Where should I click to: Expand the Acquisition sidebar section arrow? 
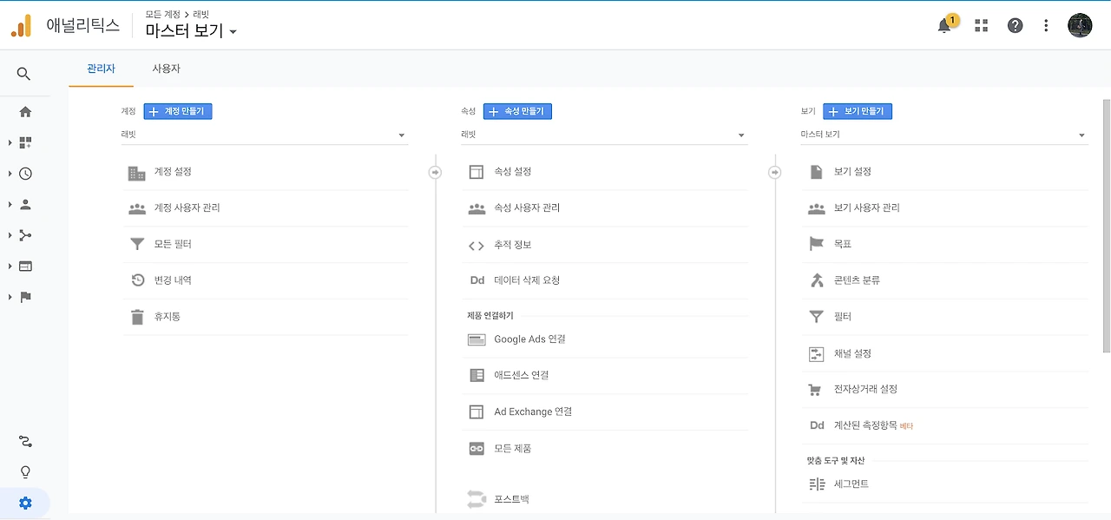[x=10, y=235]
